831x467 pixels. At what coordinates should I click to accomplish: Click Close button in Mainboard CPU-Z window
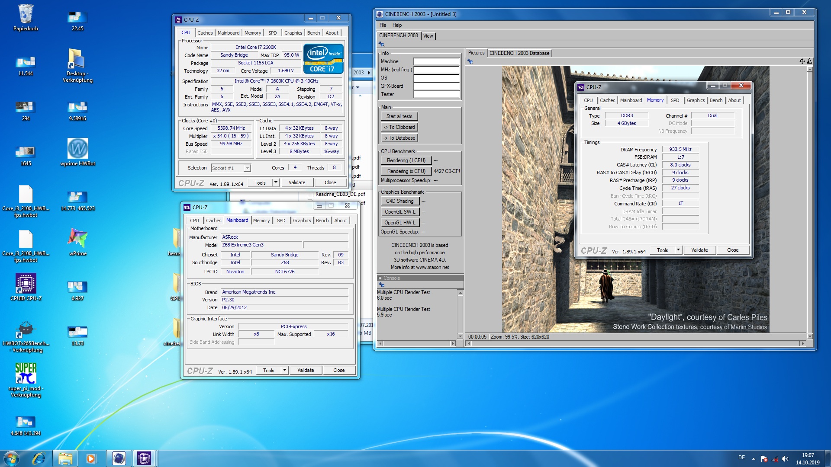pyautogui.click(x=339, y=370)
